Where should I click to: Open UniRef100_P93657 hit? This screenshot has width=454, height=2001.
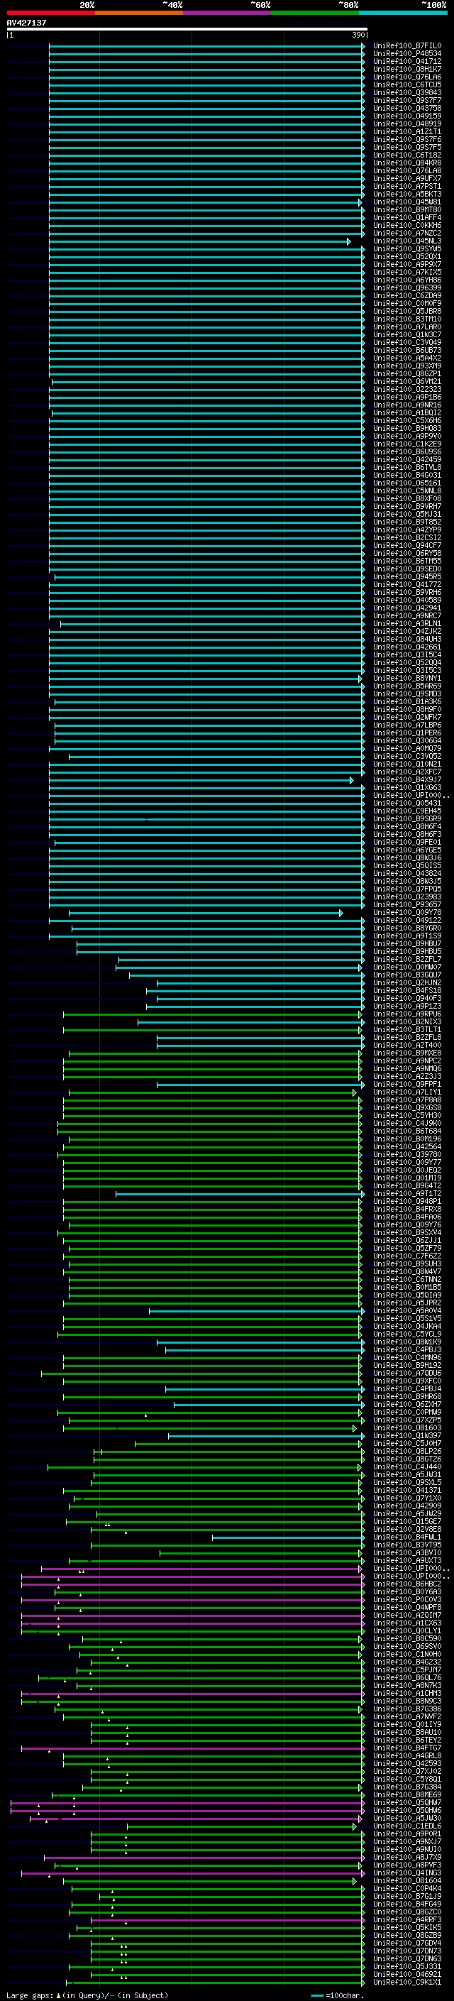click(x=406, y=905)
